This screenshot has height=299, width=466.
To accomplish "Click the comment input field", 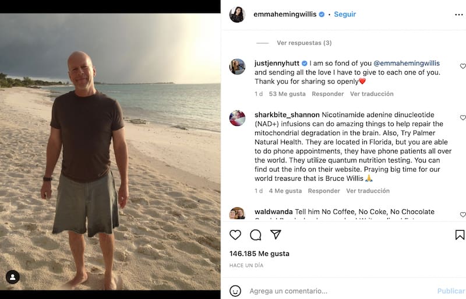I will click(338, 291).
